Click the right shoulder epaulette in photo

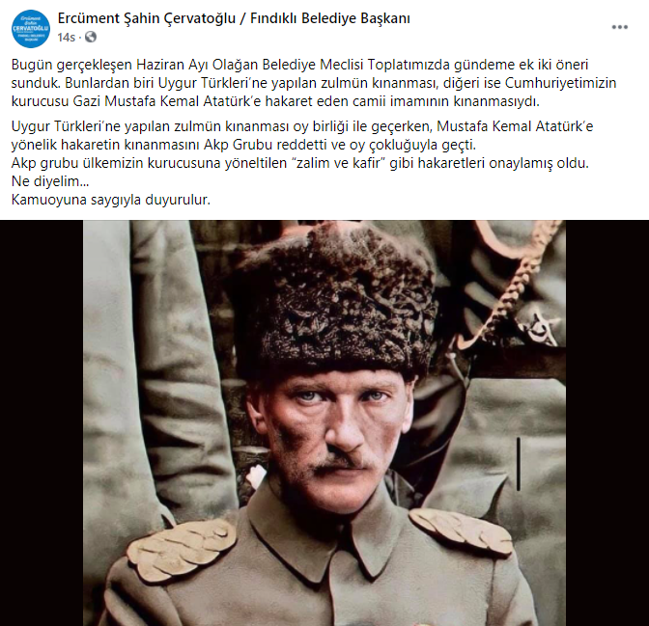click(x=461, y=531)
